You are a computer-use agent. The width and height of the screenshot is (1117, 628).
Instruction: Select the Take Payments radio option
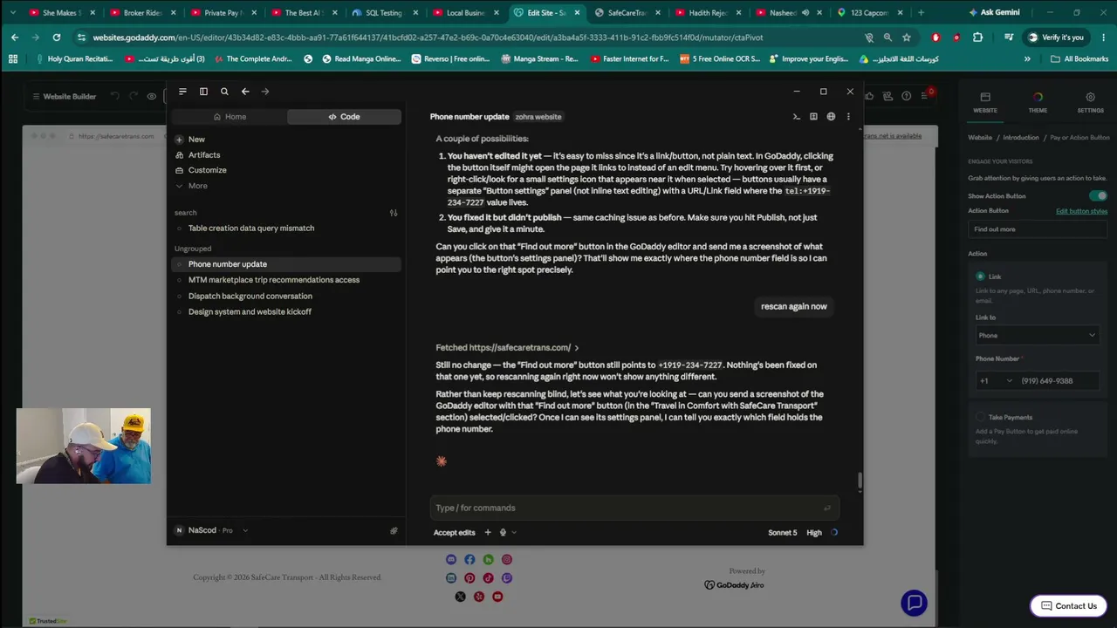click(x=980, y=417)
